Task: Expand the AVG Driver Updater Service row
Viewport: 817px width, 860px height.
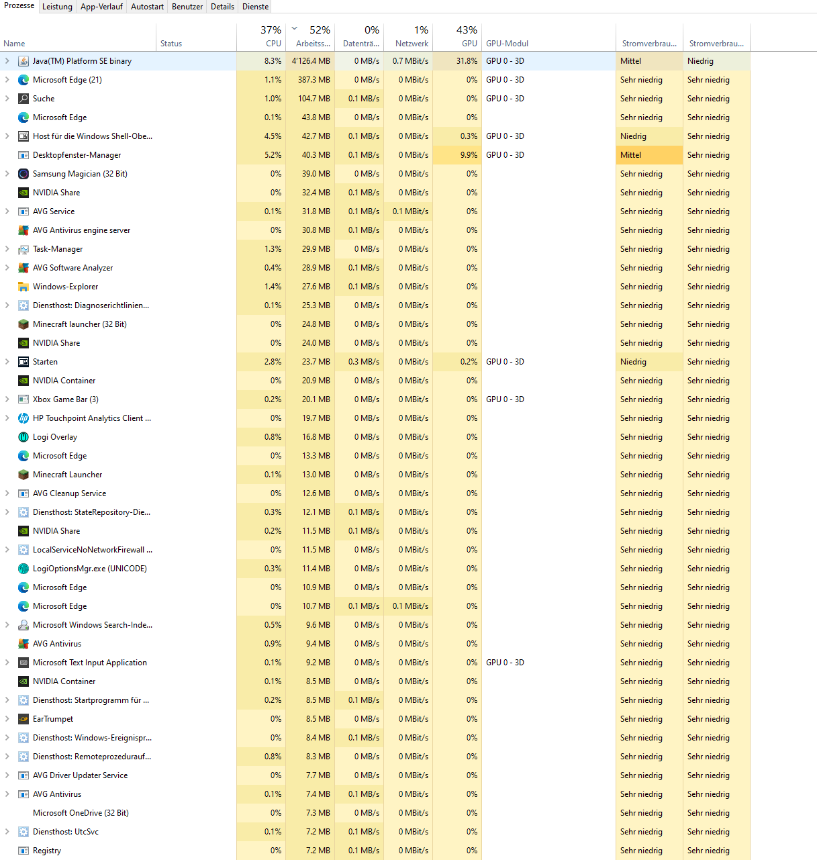Action: tap(7, 775)
